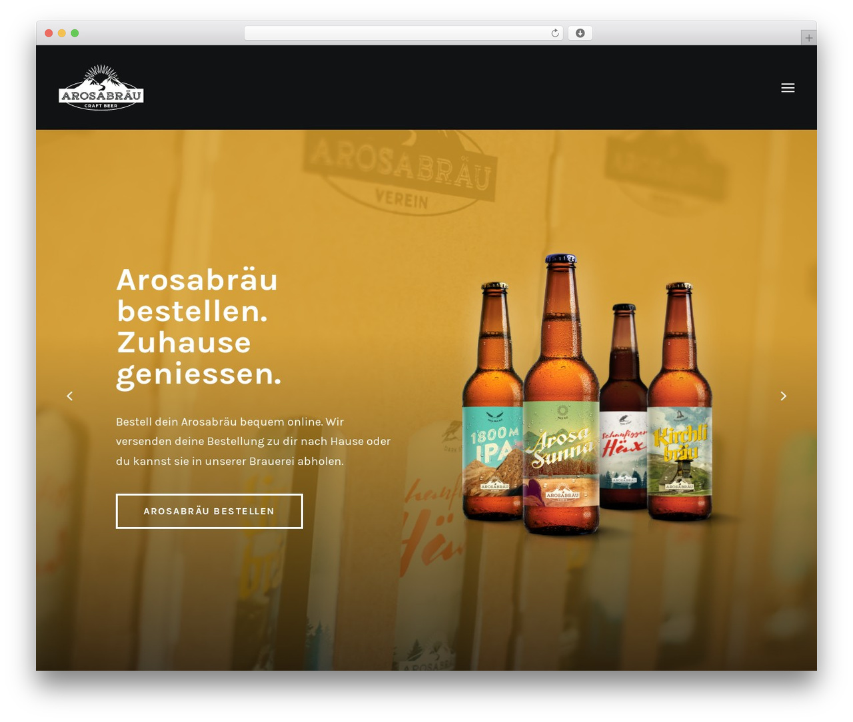
Task: Open the hamburger navigation menu
Action: [x=788, y=88]
